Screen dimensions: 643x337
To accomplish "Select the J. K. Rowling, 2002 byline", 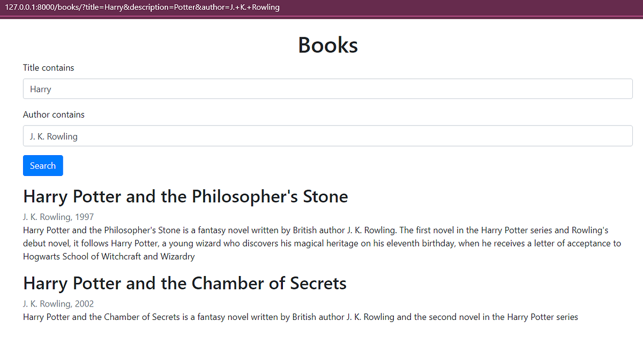I will click(x=58, y=303).
